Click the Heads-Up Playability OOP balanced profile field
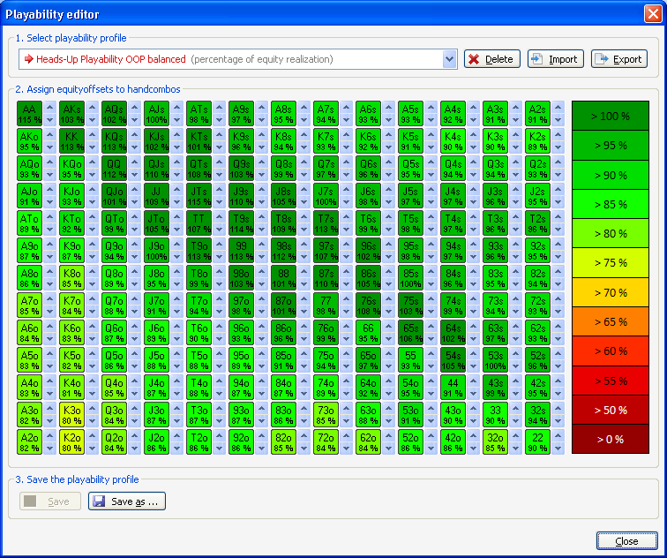The width and height of the screenshot is (667, 558). pos(238,59)
